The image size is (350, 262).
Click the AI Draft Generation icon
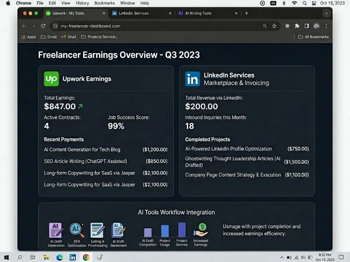tap(56, 230)
